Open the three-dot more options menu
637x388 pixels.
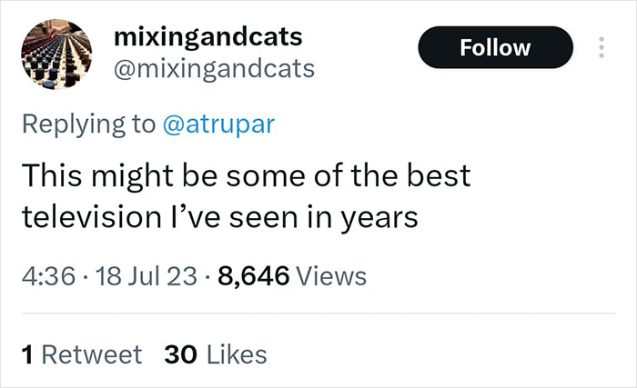602,46
